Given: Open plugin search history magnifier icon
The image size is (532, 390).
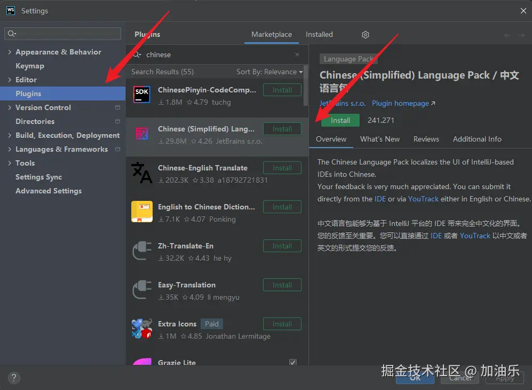Looking at the screenshot, I should [137, 54].
